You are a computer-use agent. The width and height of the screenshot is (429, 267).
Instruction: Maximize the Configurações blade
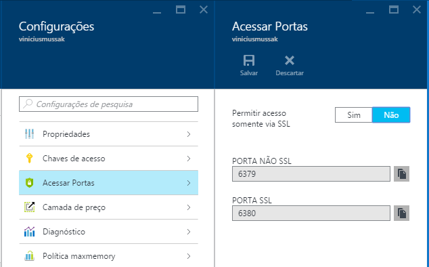pos(180,9)
